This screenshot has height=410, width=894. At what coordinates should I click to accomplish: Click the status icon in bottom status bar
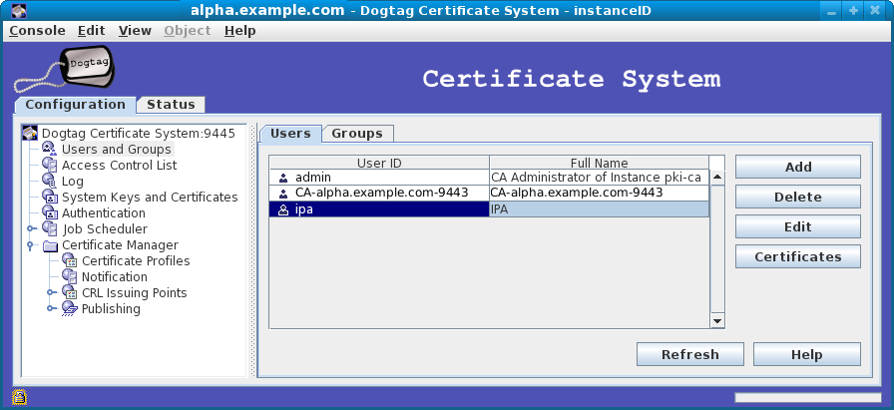(x=19, y=396)
